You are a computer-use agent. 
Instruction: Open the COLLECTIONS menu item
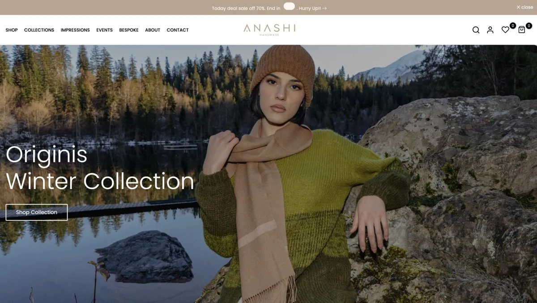tap(39, 30)
